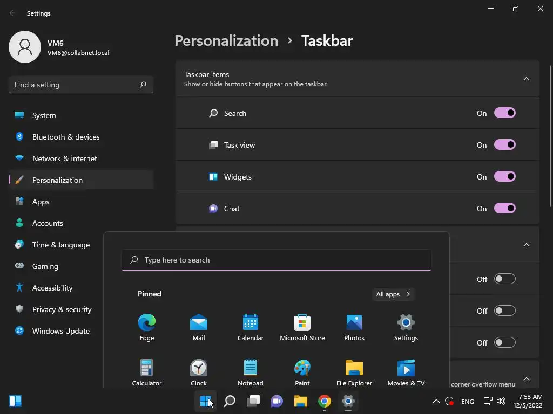
Task: Open Widgets button on taskbar corner
Action: point(15,401)
